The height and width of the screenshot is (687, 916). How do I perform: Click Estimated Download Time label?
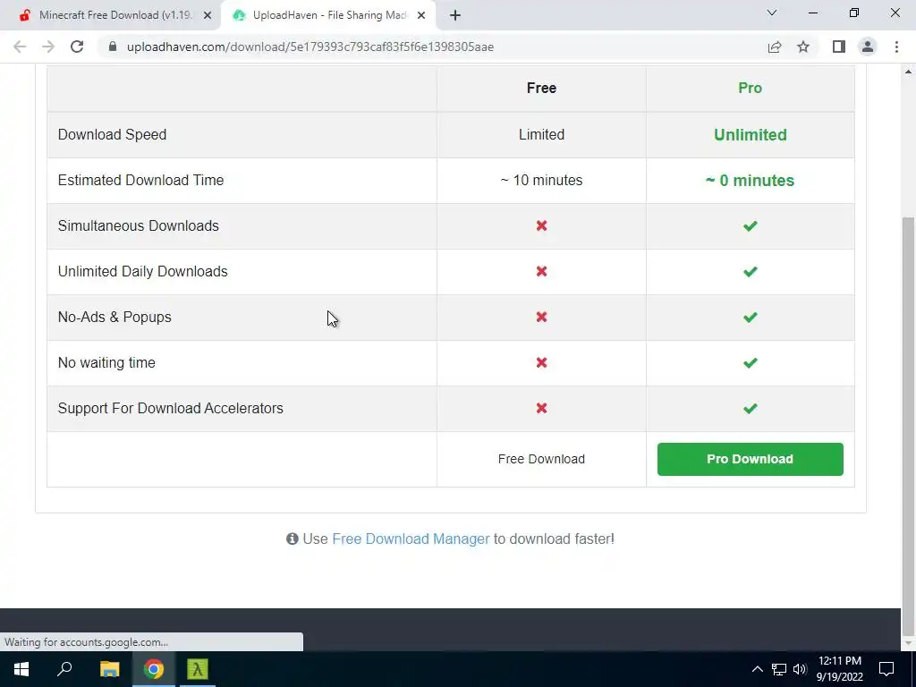click(140, 180)
